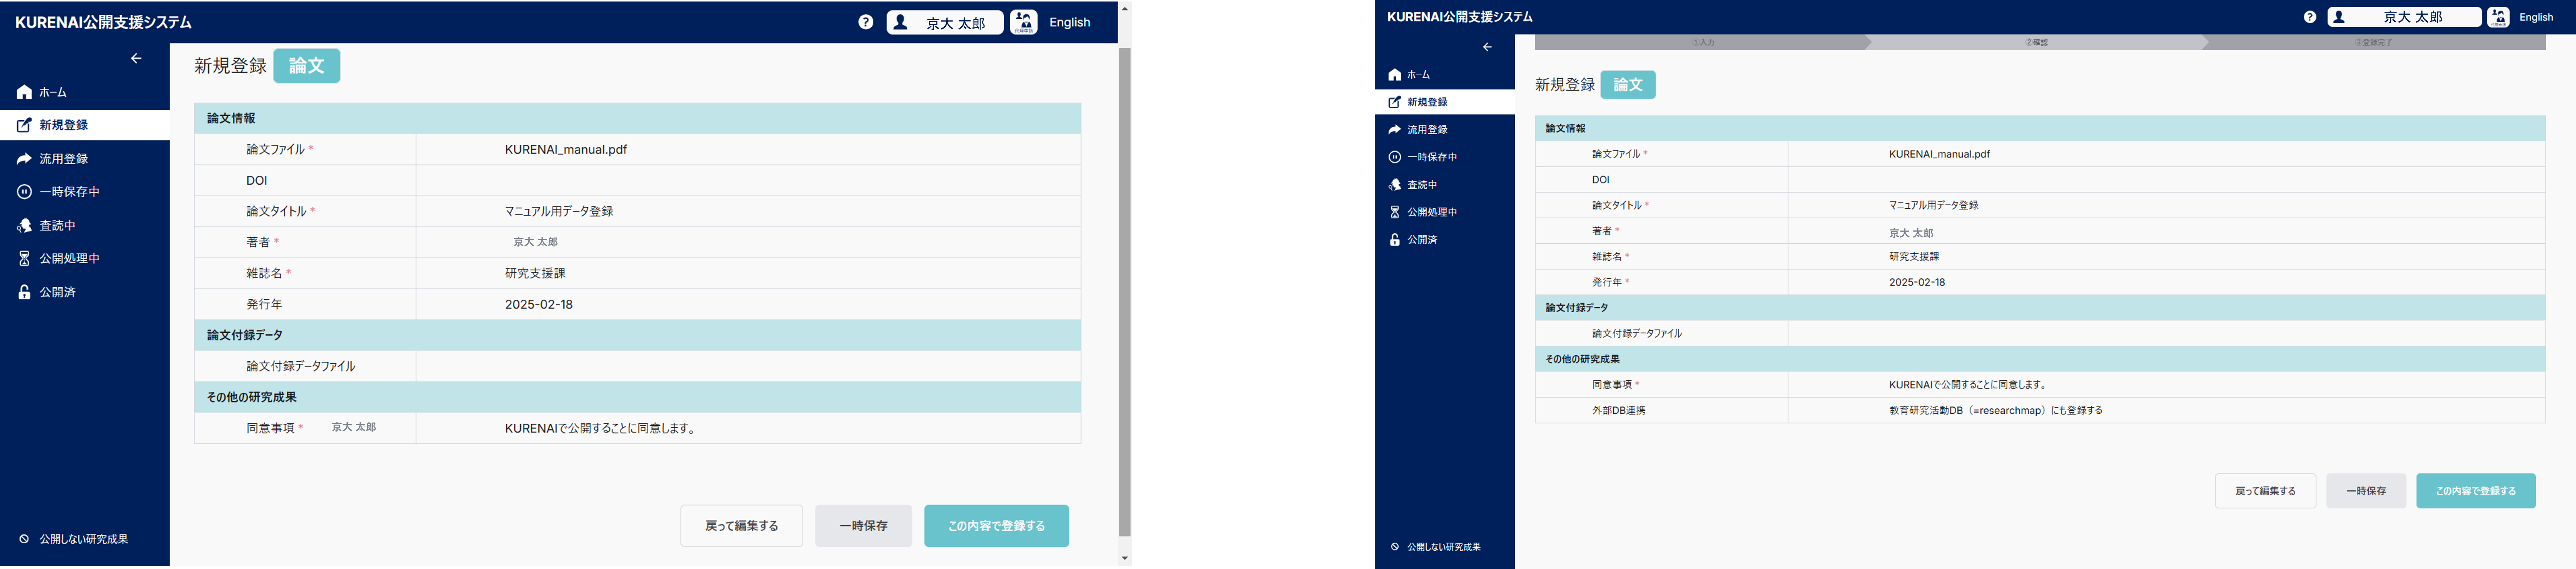Click 論文 badge in right window heading
The height and width of the screenshot is (569, 2576).
pyautogui.click(x=1628, y=85)
